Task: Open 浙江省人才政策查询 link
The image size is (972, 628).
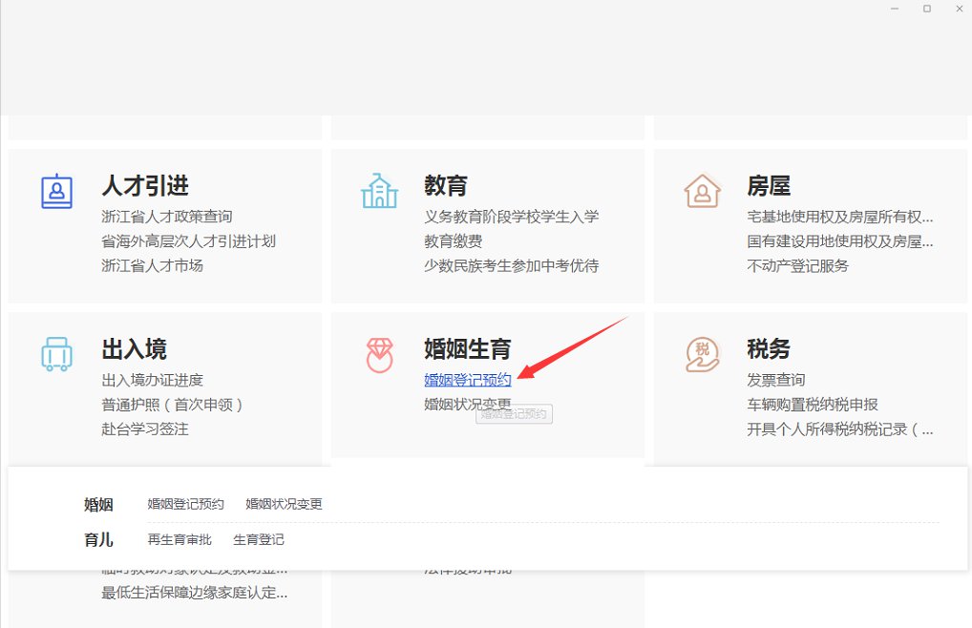Action: click(x=167, y=217)
